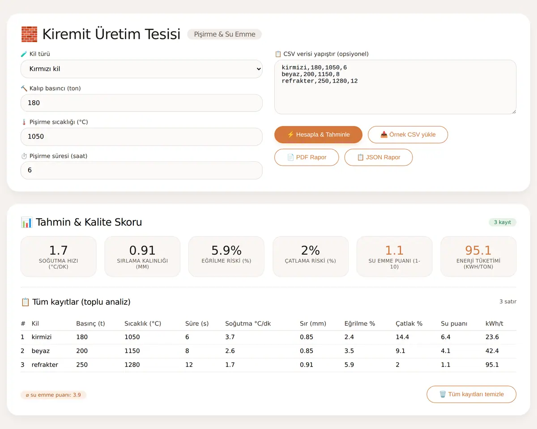The height and width of the screenshot is (429, 537).
Task: Select the Enerji Tüketimi card
Action: [x=478, y=256]
